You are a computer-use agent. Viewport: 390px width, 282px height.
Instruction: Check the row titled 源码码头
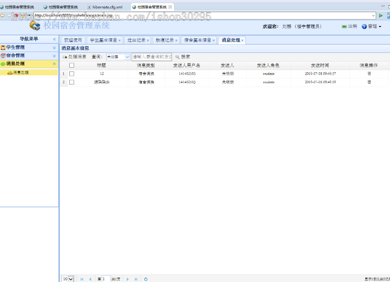(x=71, y=82)
